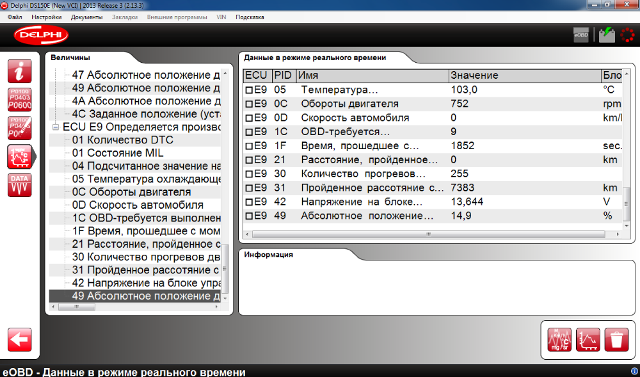Select tree item 0C Обороты двигателя
Screen dimensions: 640x377
131,192
